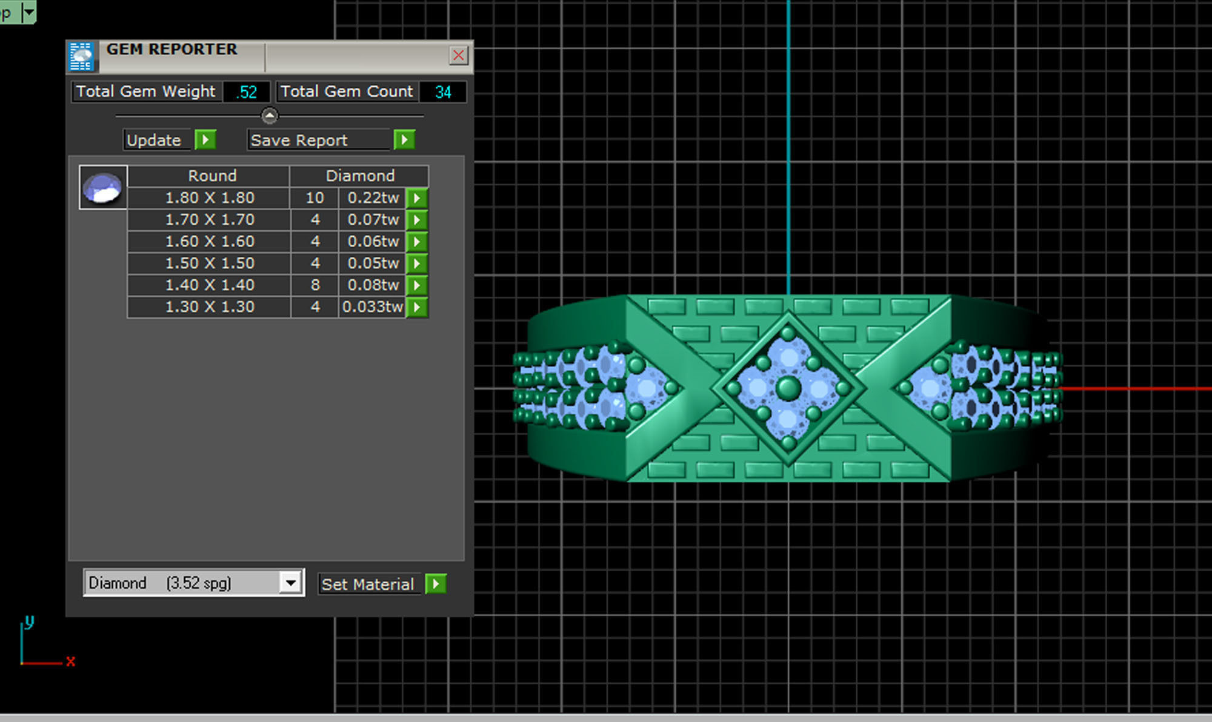
Task: Open the Diamond material dropdown
Action: (x=291, y=583)
